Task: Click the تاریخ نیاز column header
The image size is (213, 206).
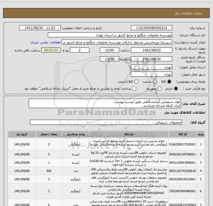Action: (x=22, y=134)
